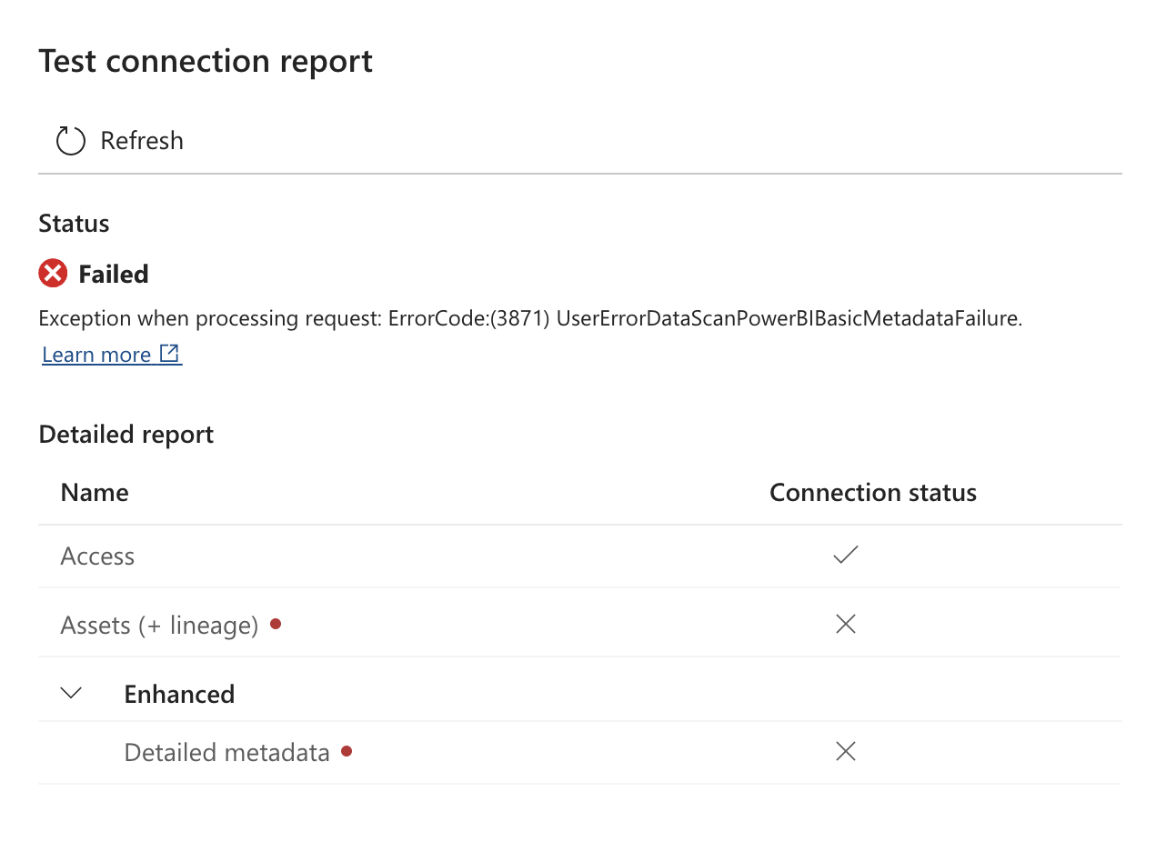Viewport: 1166px width, 842px height.
Task: Click the external link icon beside Learn more
Action: [170, 354]
